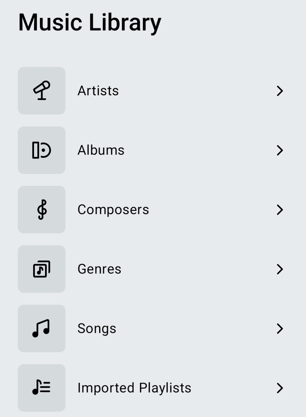The image size is (306, 417).
Task: Open the Artists category label
Action: click(x=98, y=91)
